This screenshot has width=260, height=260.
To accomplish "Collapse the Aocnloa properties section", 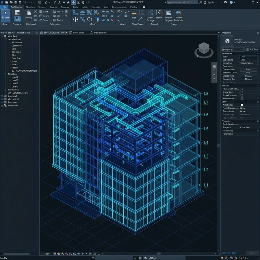I will pos(258,86).
